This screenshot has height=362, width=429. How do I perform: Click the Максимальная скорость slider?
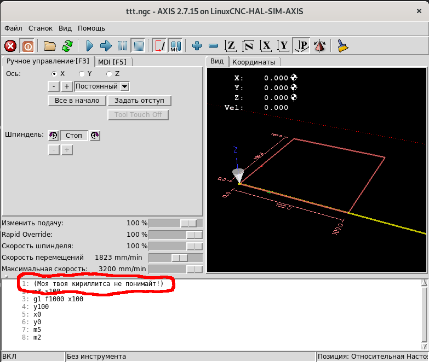176,269
